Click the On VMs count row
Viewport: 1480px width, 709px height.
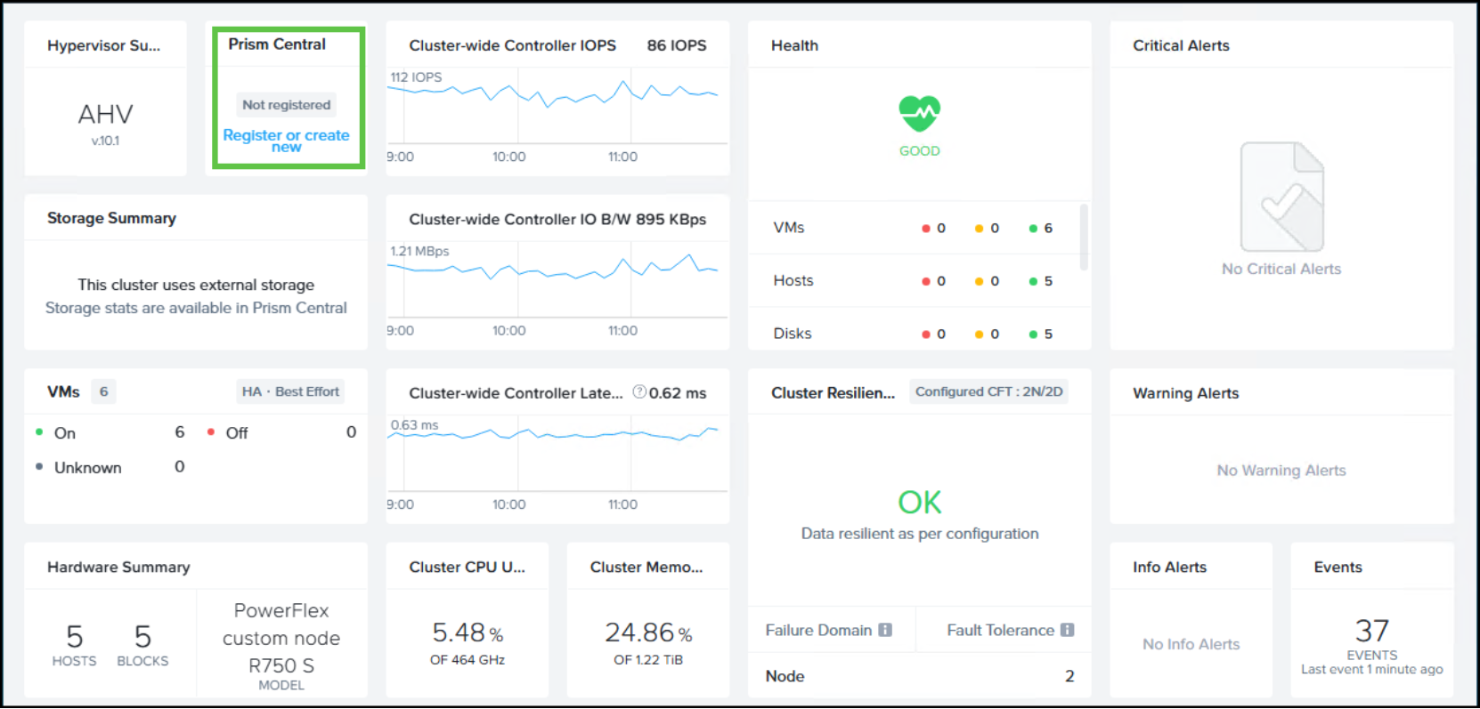pos(110,432)
